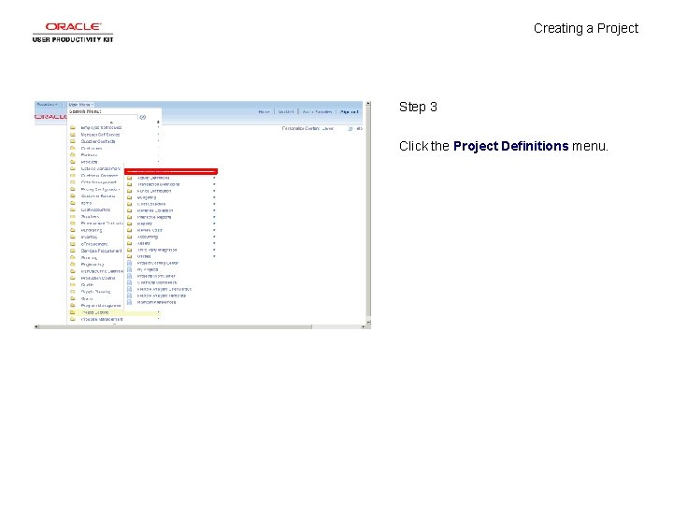Image resolution: width=673 pixels, height=505 pixels.
Task: Expand Revenue Collection submenu arrow
Action: (x=214, y=210)
